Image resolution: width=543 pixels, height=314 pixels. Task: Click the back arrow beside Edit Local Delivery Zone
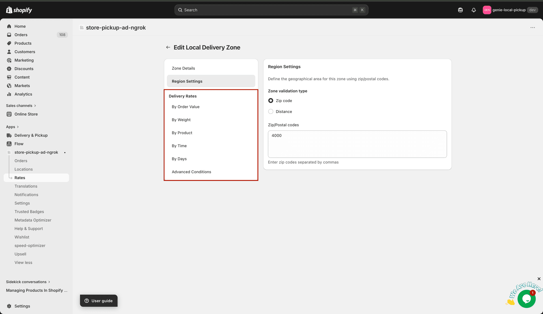tap(168, 47)
